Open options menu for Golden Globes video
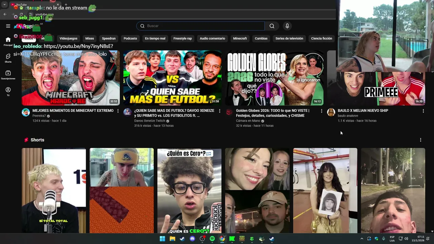Screen dimensions: 434x244 [321, 111]
